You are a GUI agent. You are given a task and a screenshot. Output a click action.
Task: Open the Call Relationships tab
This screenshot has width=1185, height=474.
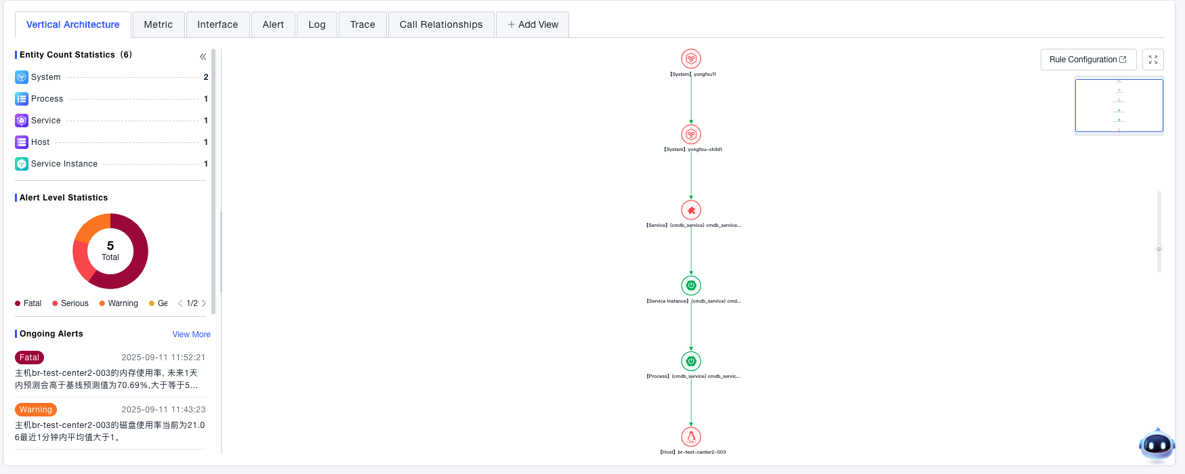point(441,24)
